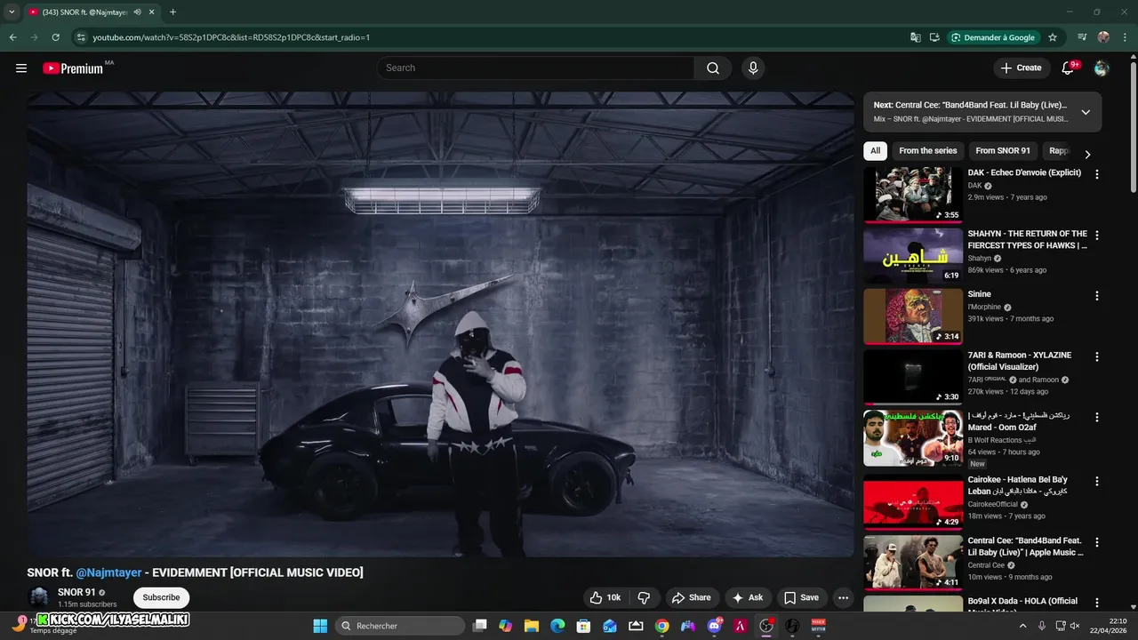Select the From SNOR 91 chip

pos(1003,151)
